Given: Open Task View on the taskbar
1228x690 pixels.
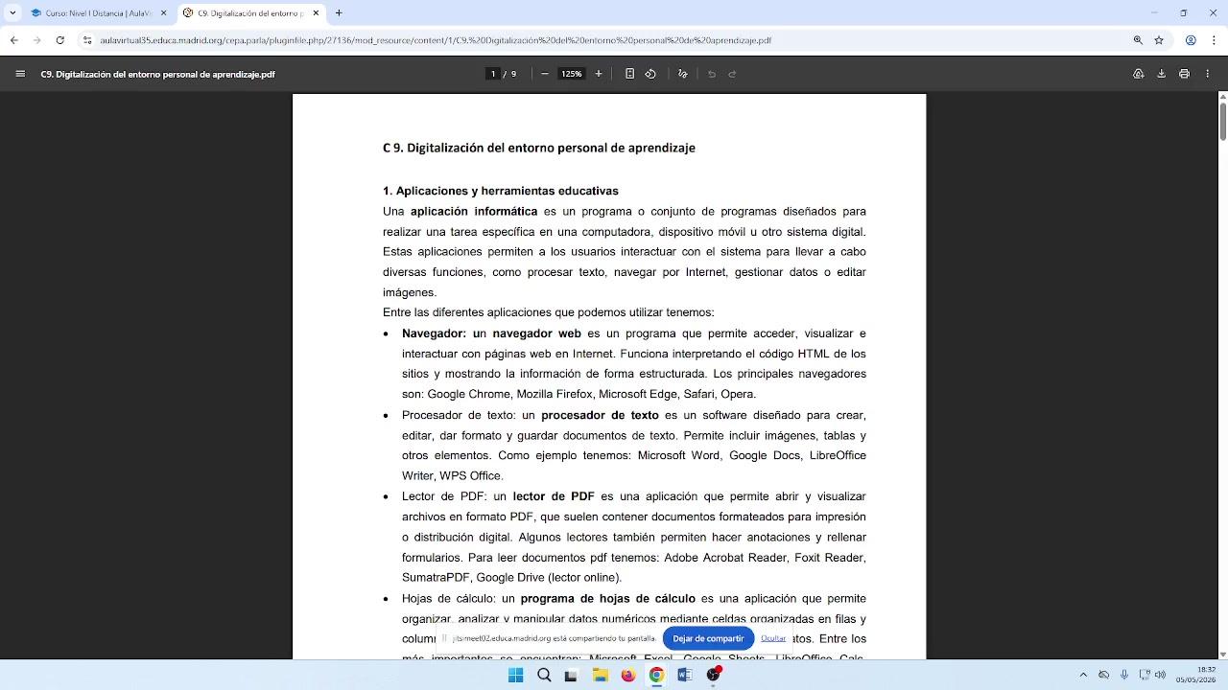Looking at the screenshot, I should click(572, 675).
